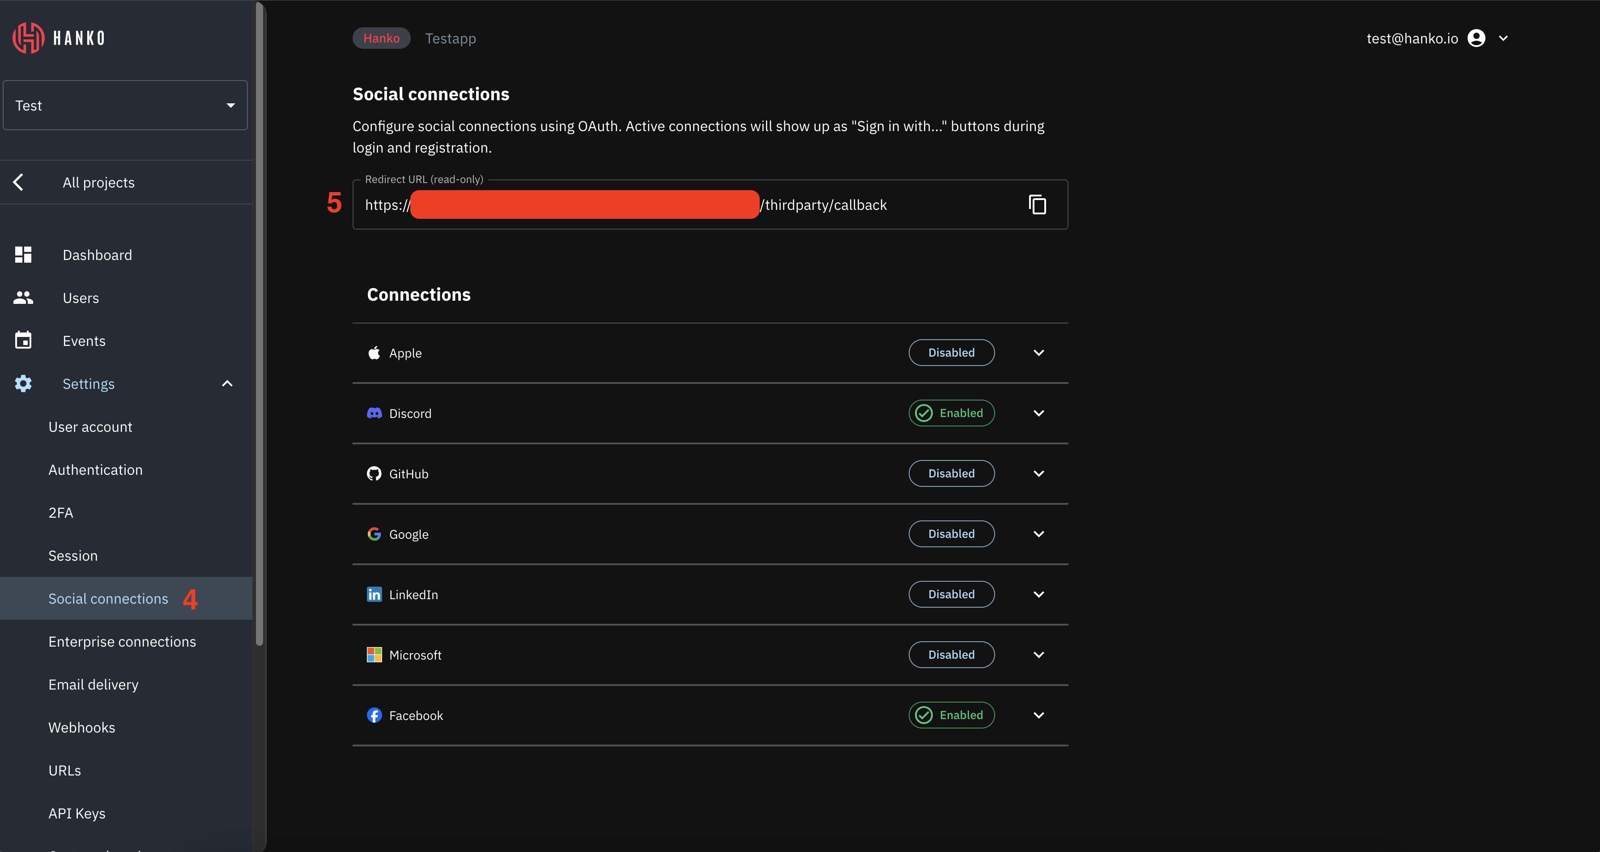Click the Settings gear icon
The width and height of the screenshot is (1600, 852).
[x=23, y=384]
